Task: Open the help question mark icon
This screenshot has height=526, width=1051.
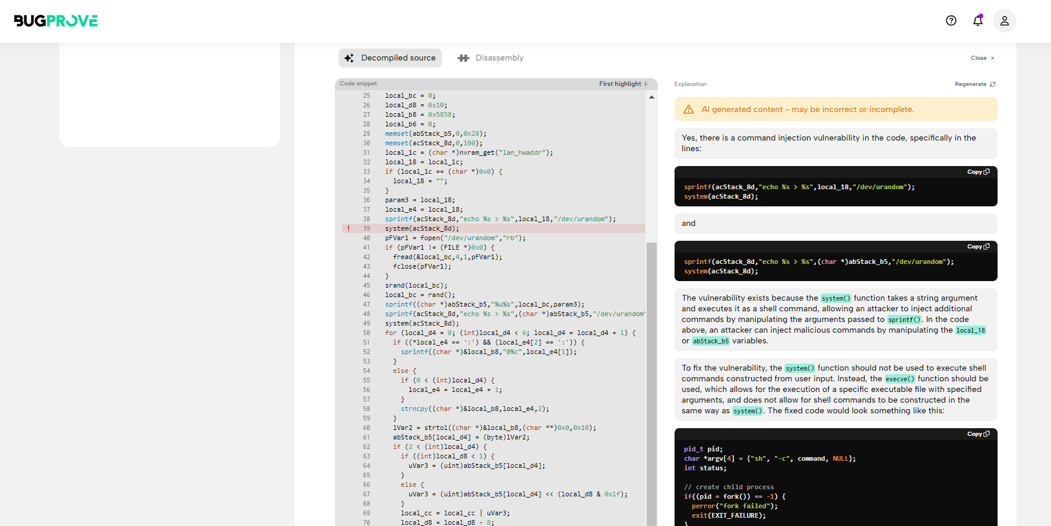Action: click(951, 21)
